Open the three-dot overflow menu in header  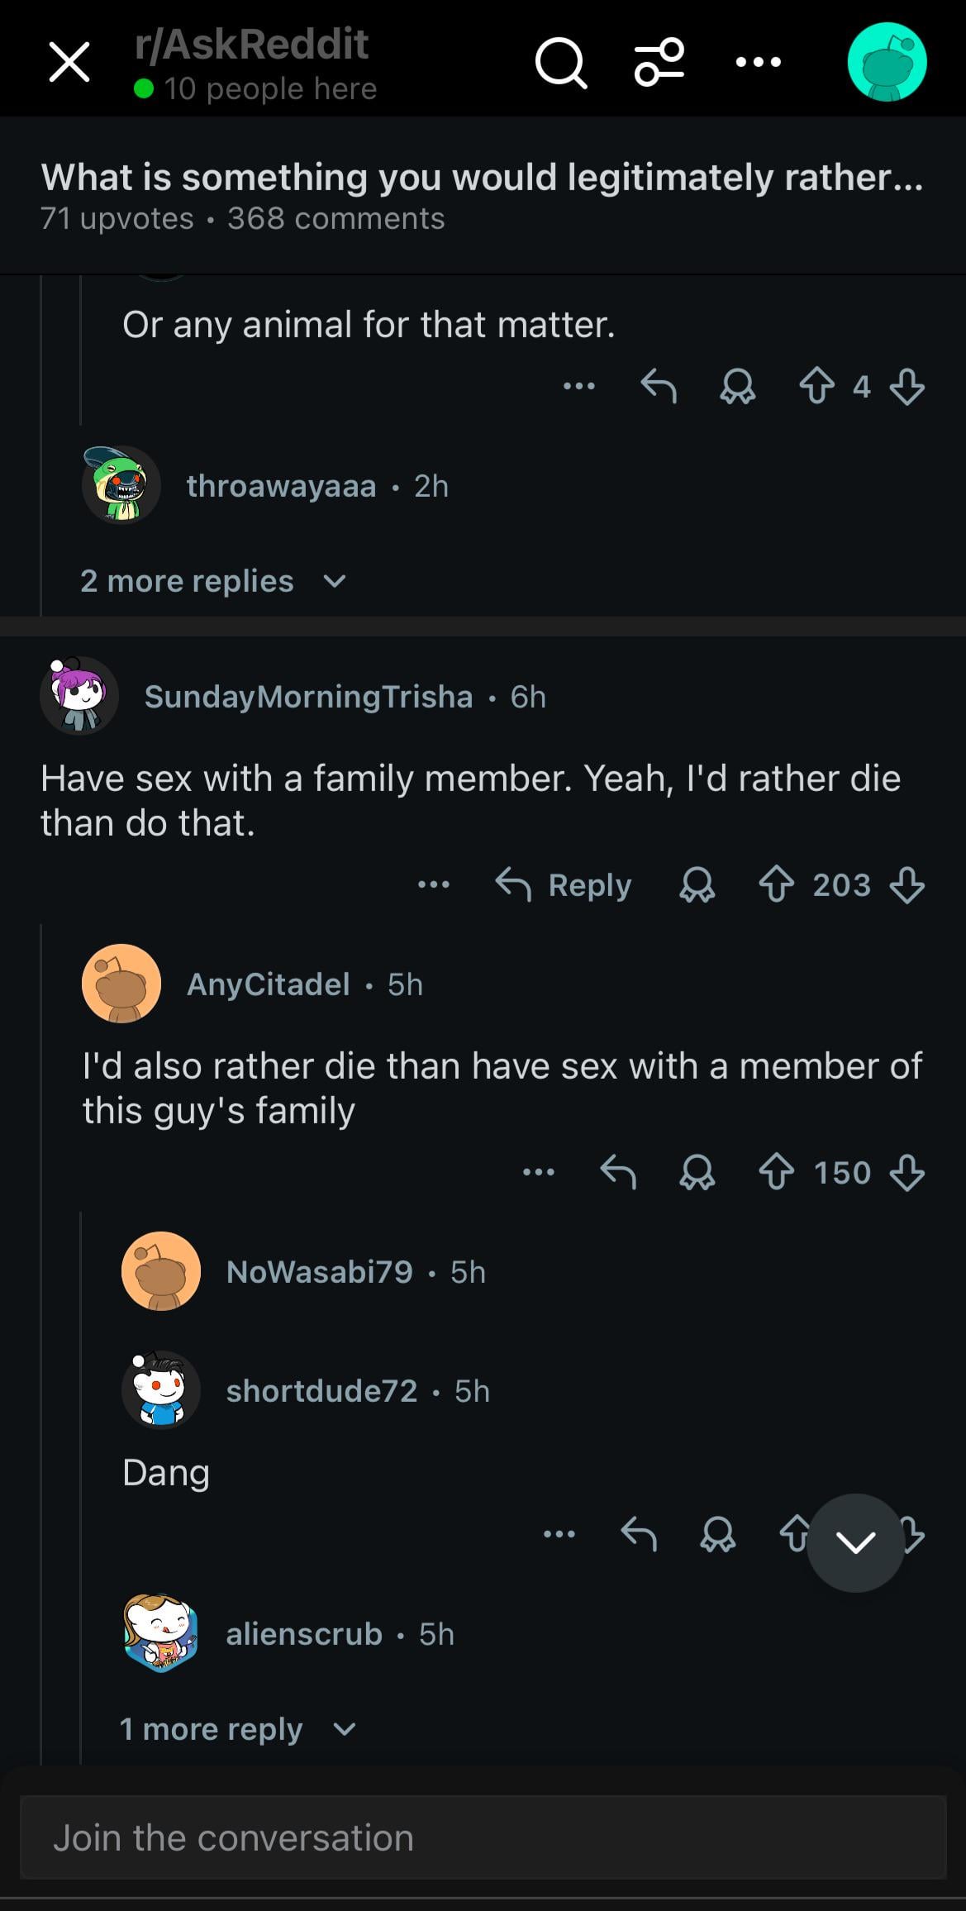[758, 62]
